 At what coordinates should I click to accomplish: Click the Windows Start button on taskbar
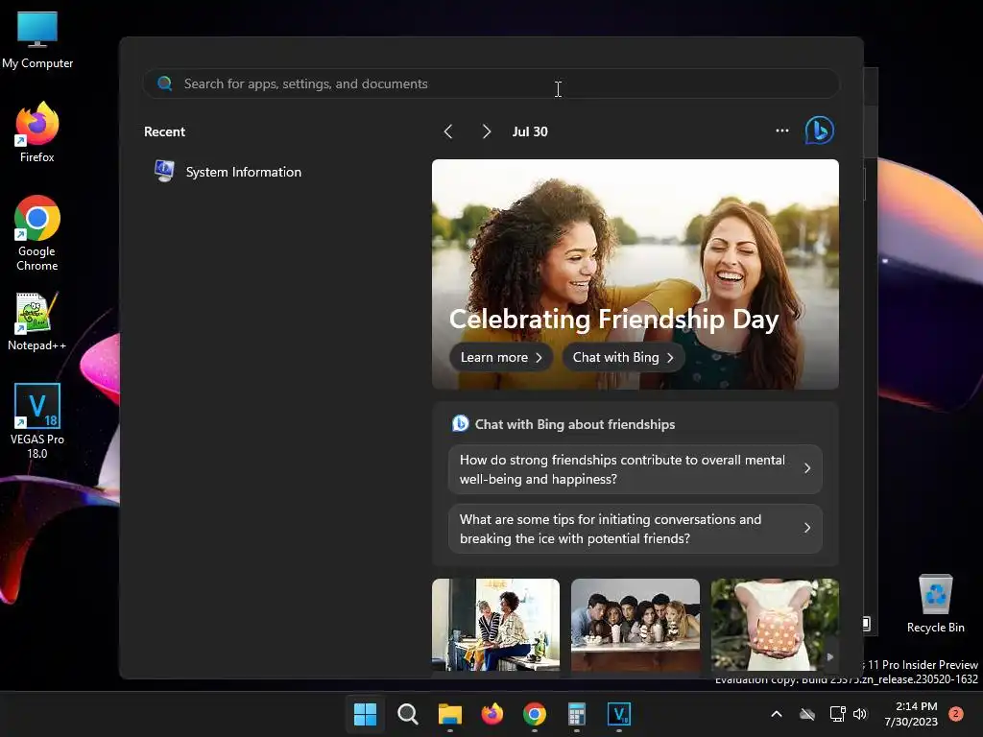pos(365,714)
